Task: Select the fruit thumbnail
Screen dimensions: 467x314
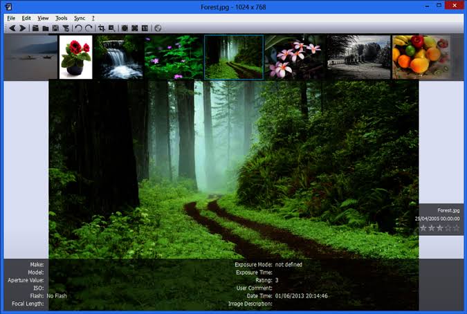Action: click(x=420, y=57)
